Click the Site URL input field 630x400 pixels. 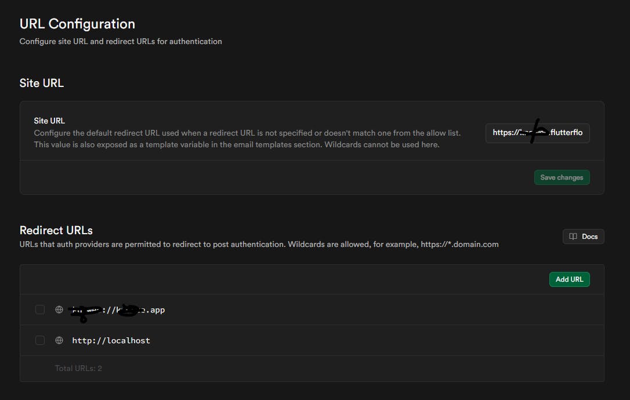pyautogui.click(x=538, y=133)
